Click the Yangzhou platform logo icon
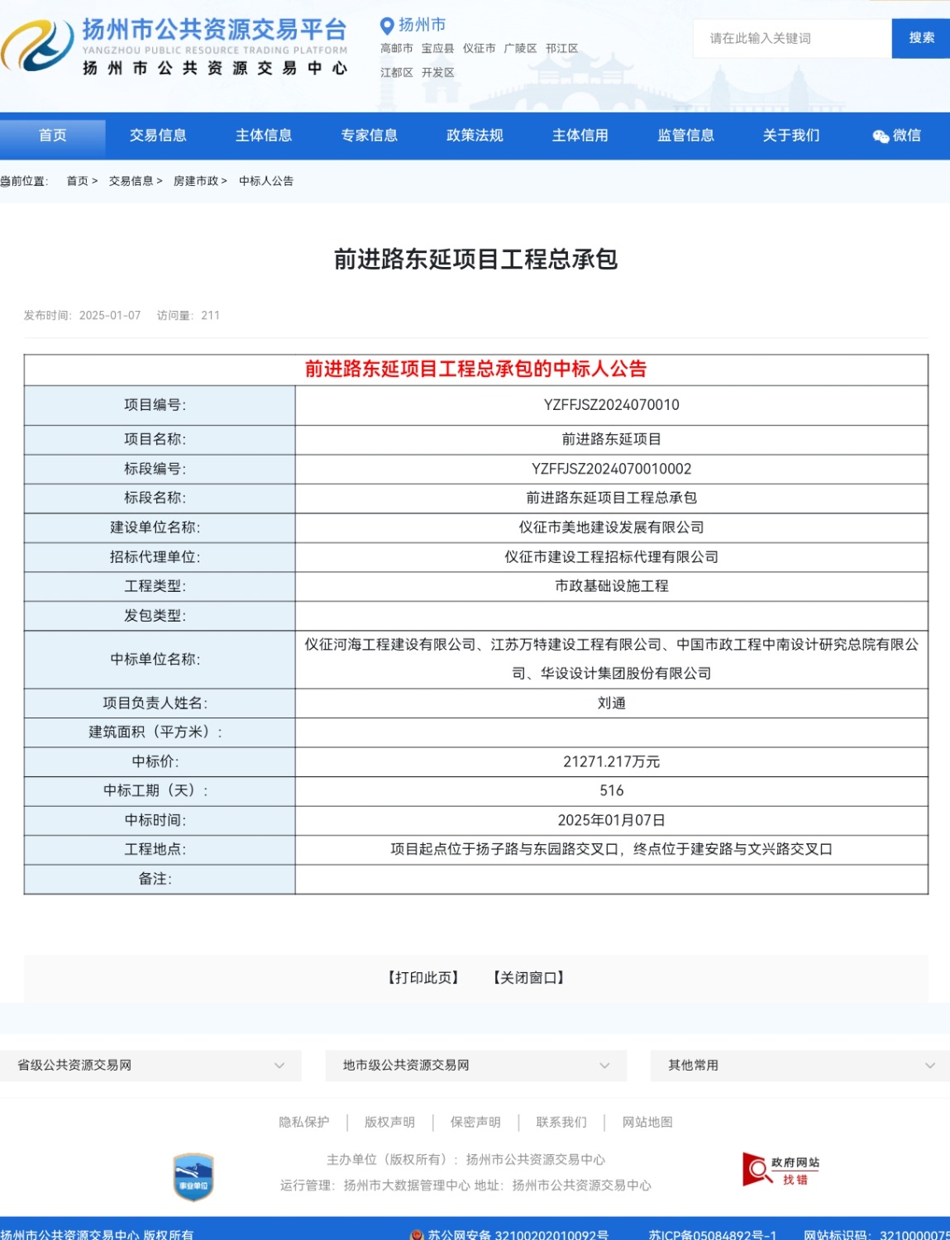 coord(37,45)
